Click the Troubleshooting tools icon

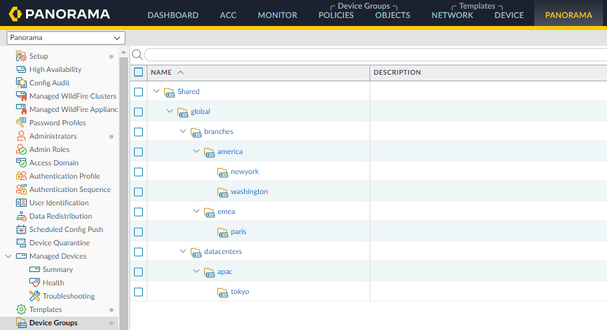[35, 296]
